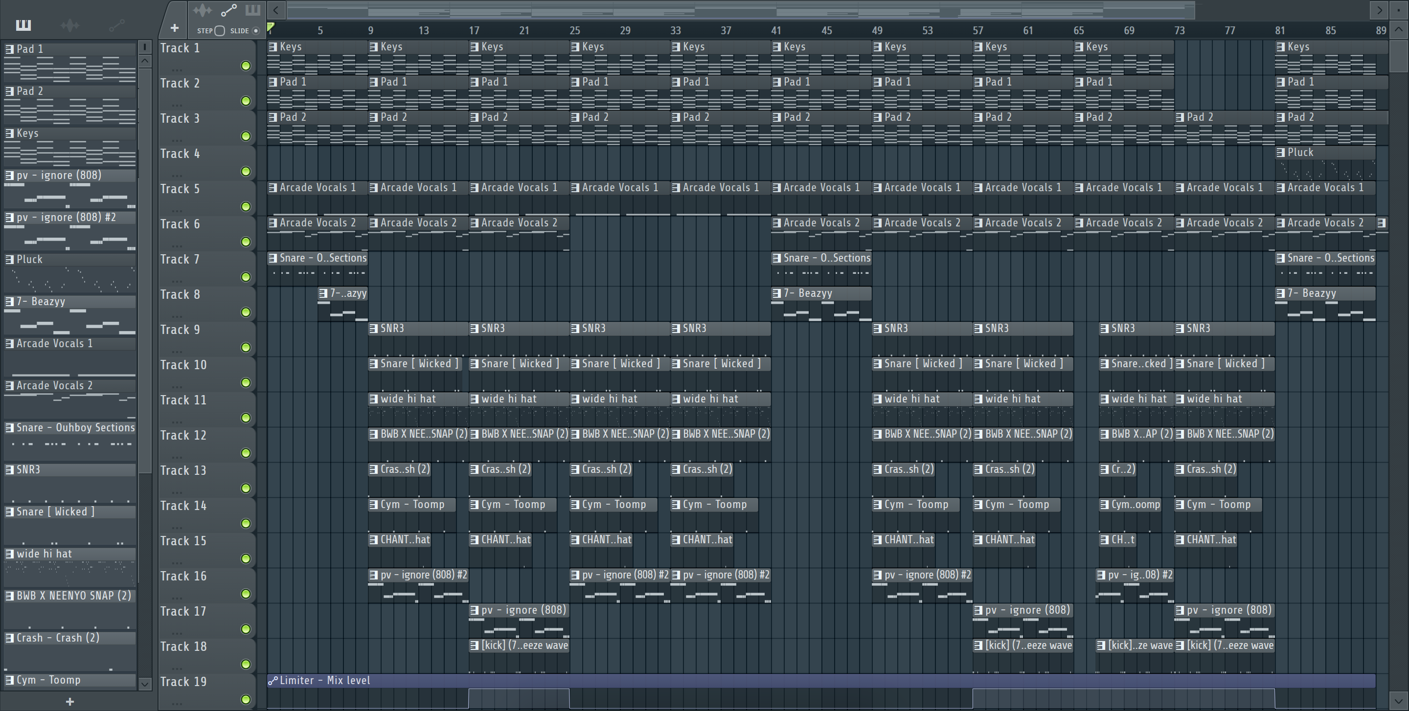Click the piano pattern focus icon in playlist toolbar
The height and width of the screenshot is (711, 1409).
pos(252,10)
